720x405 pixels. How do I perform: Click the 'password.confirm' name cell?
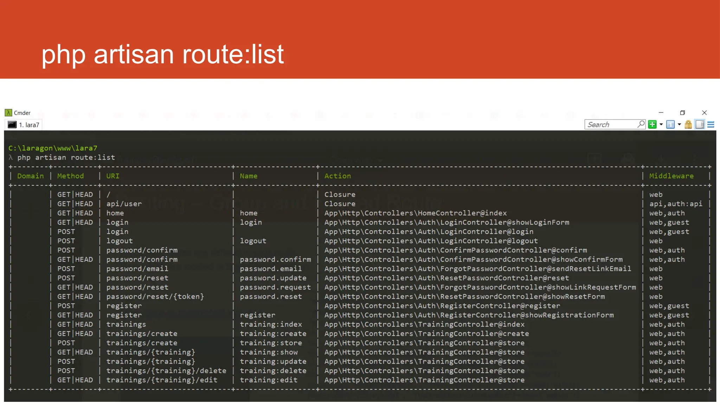(x=275, y=259)
